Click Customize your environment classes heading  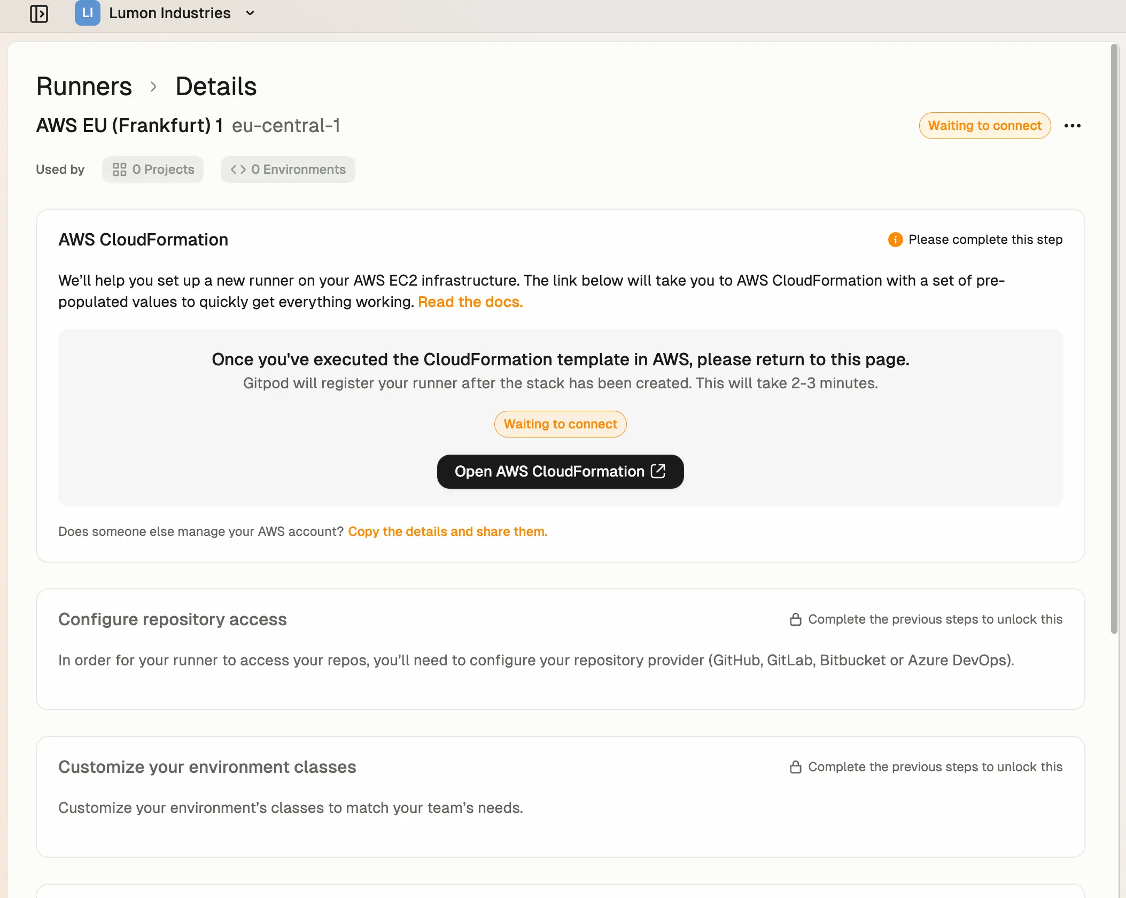coord(207,767)
